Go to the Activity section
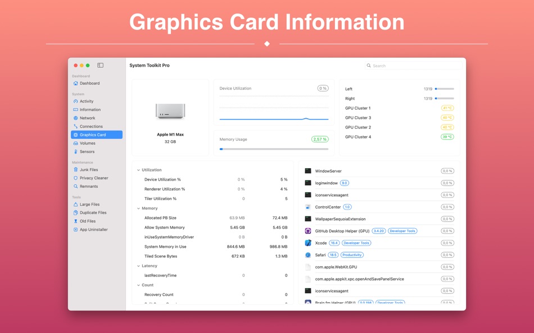 [x=97, y=101]
